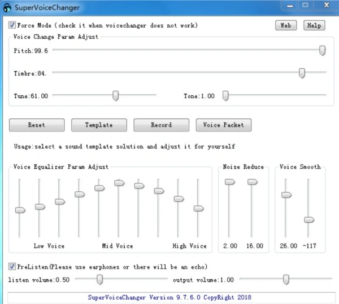
Task: Click the third equalizer band slider handle
Action: coord(60,202)
